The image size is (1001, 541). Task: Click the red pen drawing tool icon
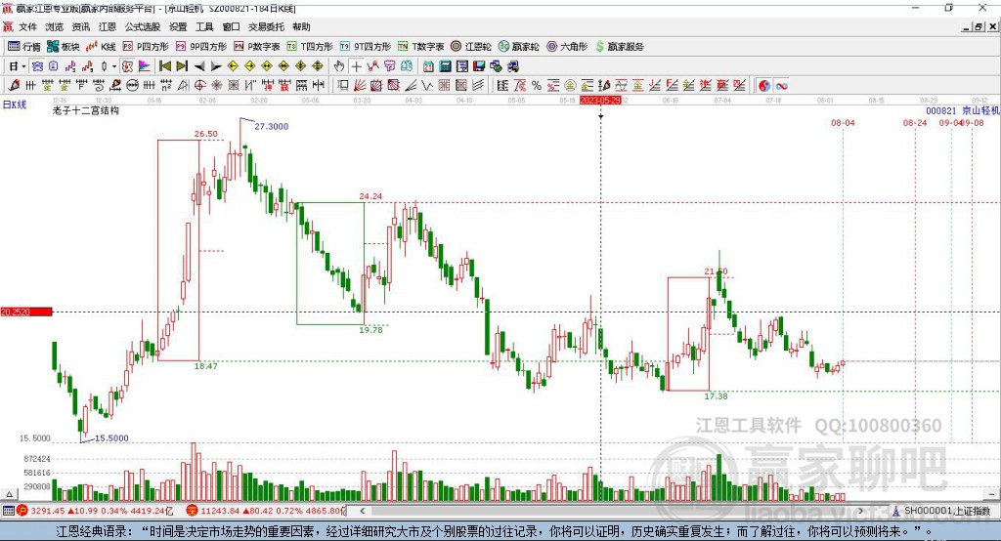[14, 86]
